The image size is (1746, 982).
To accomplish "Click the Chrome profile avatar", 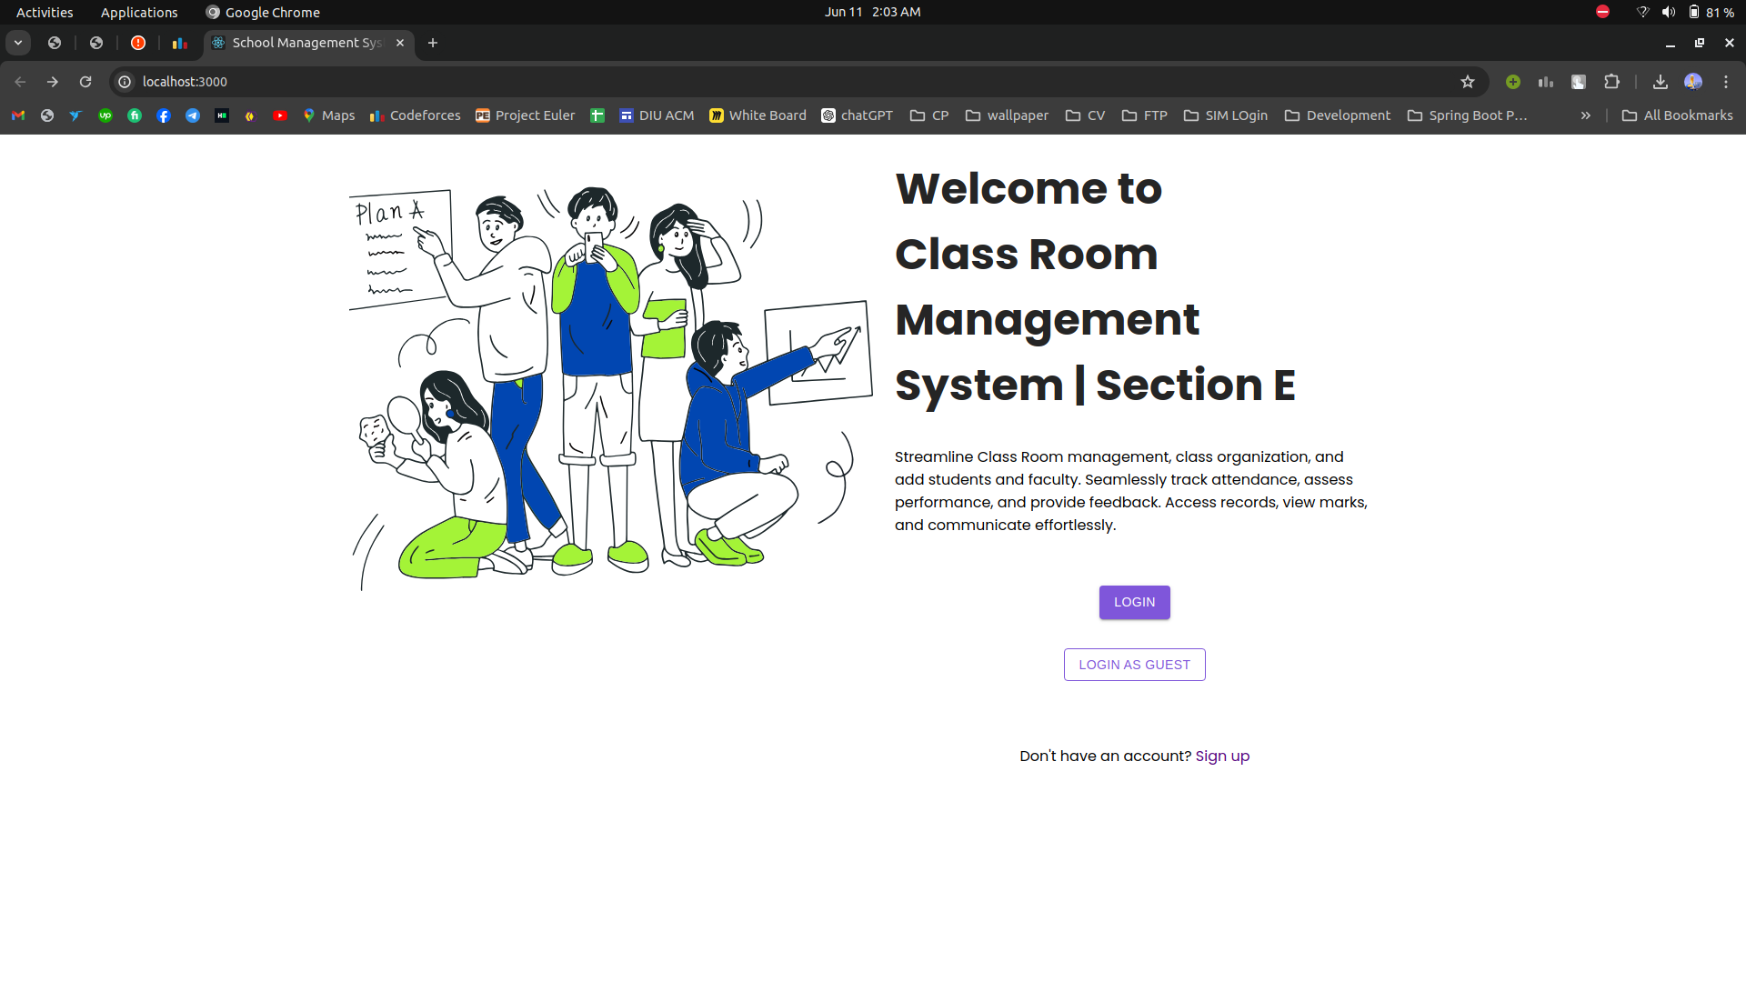I will tap(1692, 82).
